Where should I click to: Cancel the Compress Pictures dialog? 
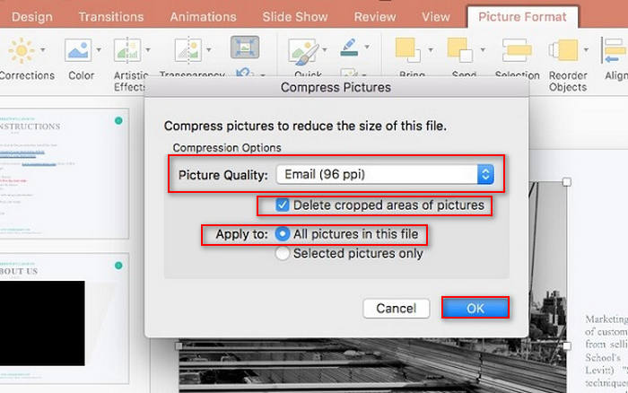396,308
